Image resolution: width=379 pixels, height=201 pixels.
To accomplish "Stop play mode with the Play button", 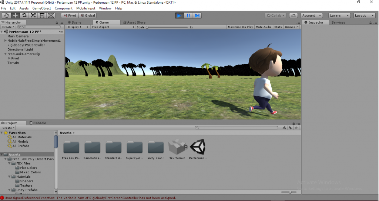I will click(x=179, y=15).
